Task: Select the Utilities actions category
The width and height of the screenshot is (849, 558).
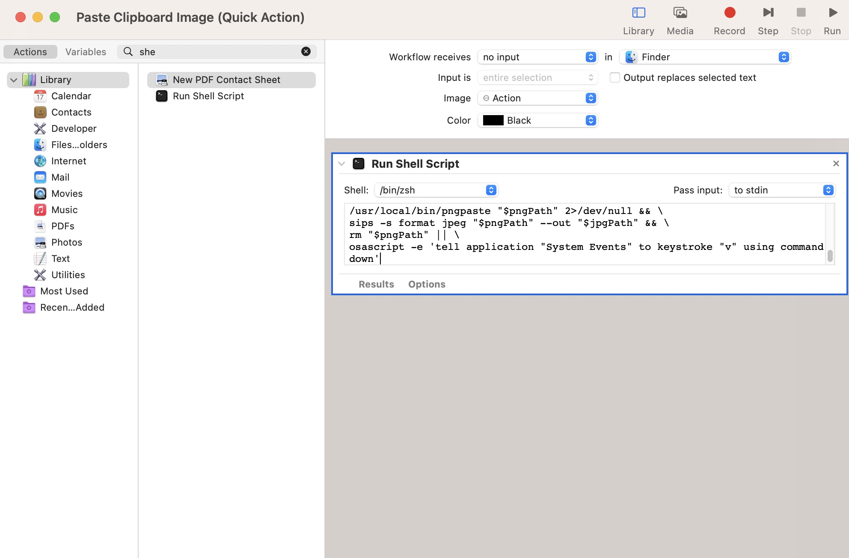Action: click(x=68, y=275)
